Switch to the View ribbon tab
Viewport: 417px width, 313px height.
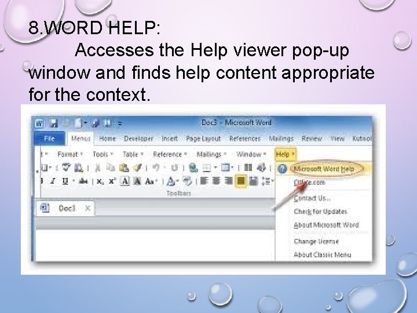(x=336, y=139)
